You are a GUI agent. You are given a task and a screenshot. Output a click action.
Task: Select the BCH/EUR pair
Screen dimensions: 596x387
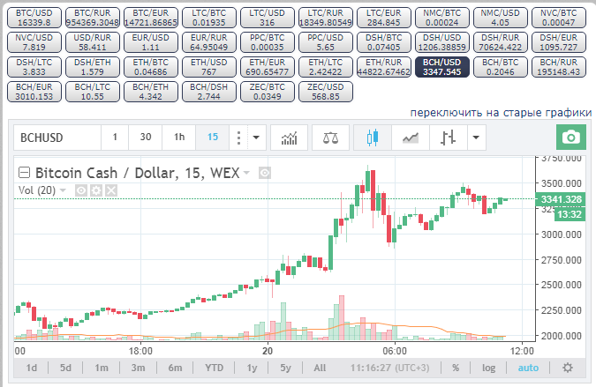pyautogui.click(x=34, y=92)
